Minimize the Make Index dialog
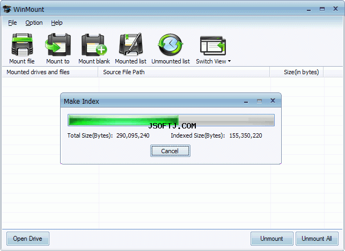Viewport: 345px width, 251px height. 246,101
